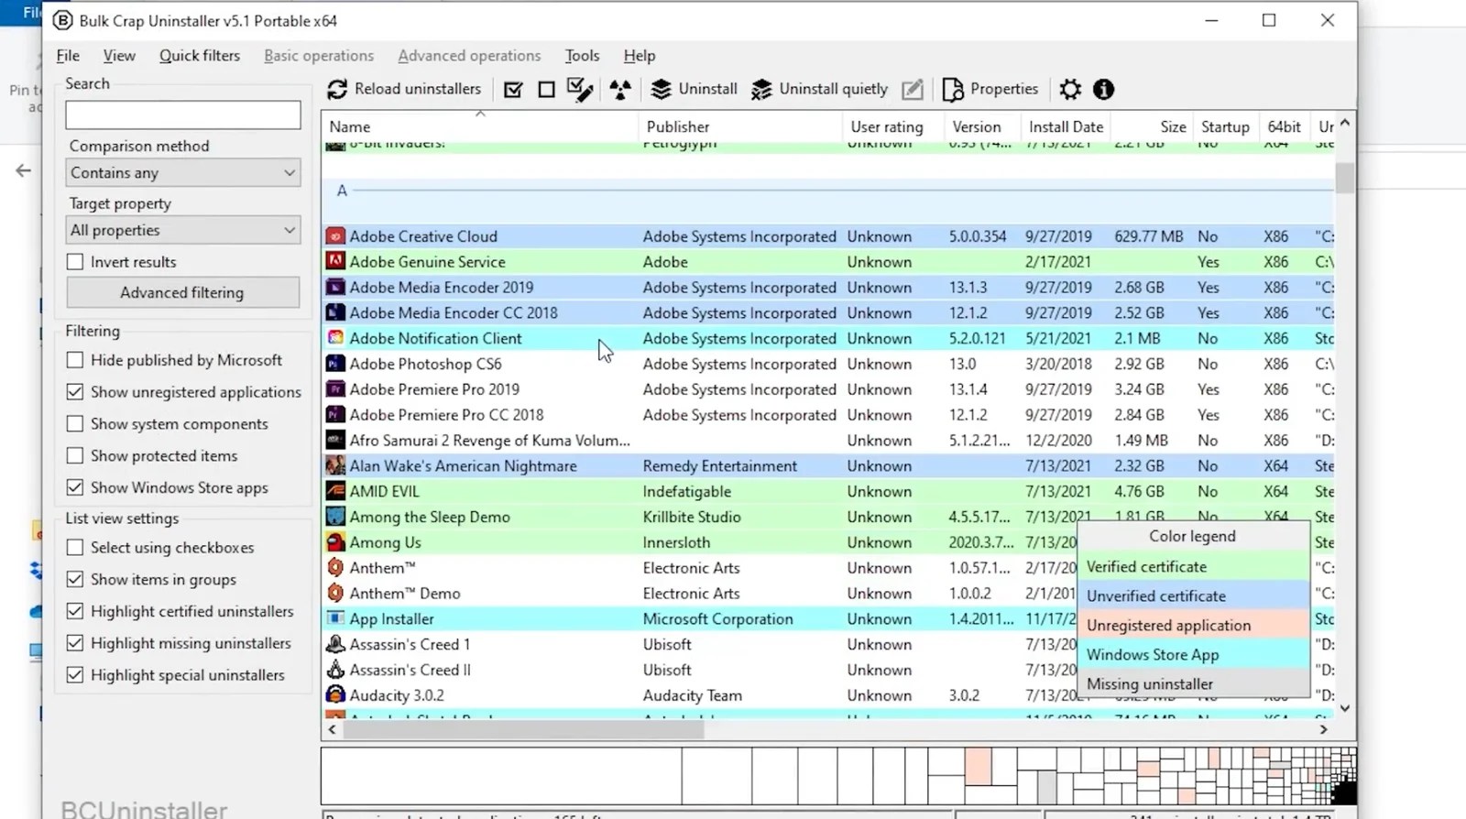1466x819 pixels.
Task: Disable Show items in groups
Action: point(75,579)
